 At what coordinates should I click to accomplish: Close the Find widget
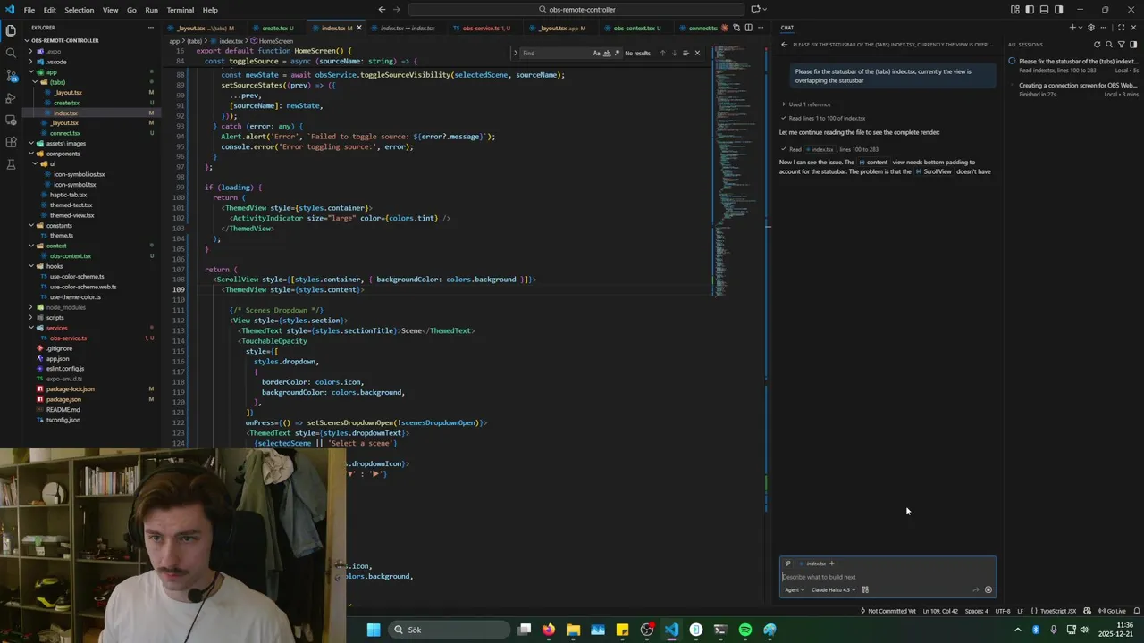pos(698,53)
